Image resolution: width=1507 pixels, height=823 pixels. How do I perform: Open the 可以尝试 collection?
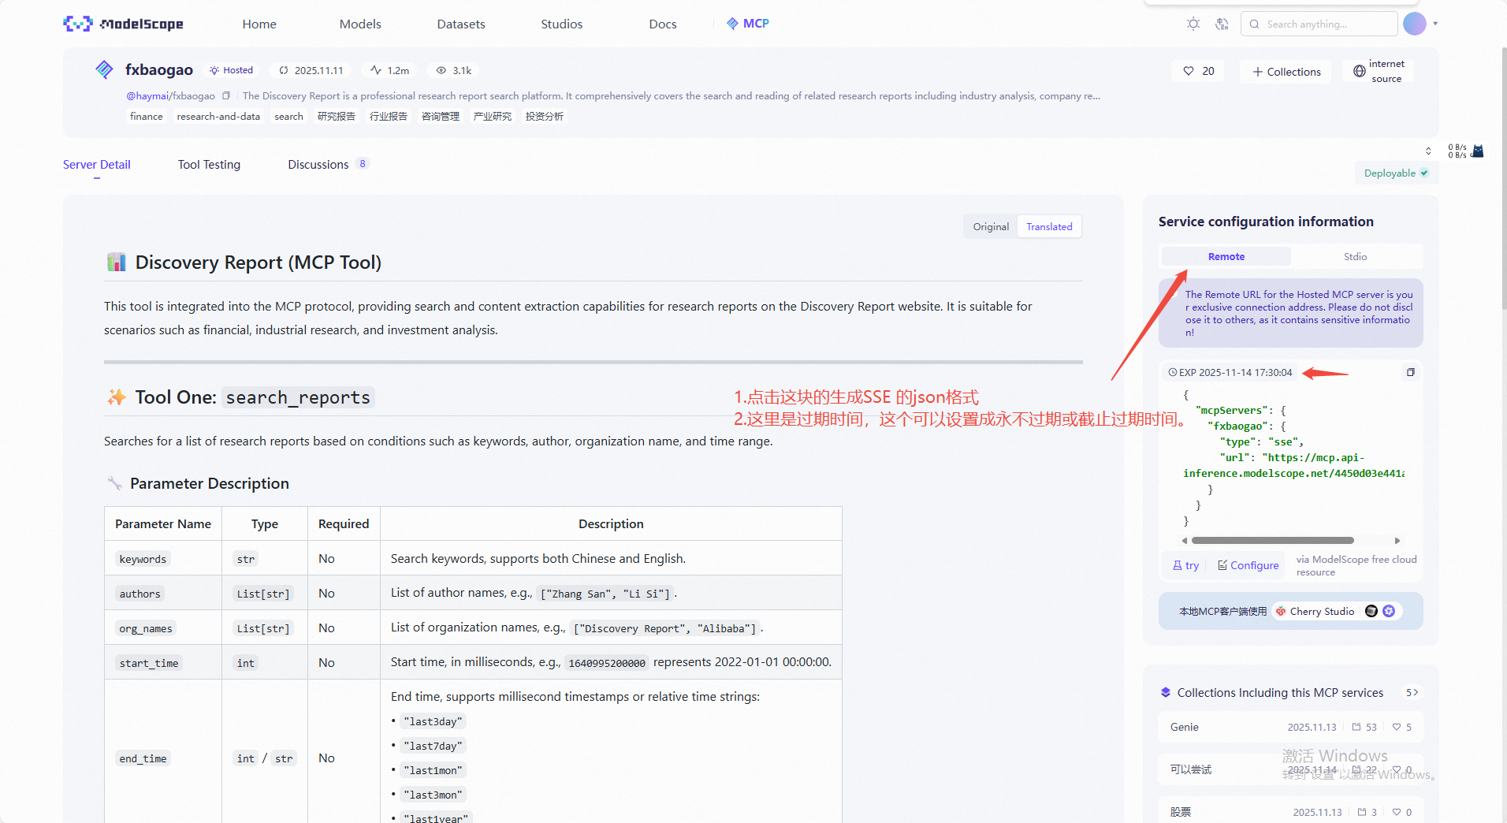[x=1291, y=769]
